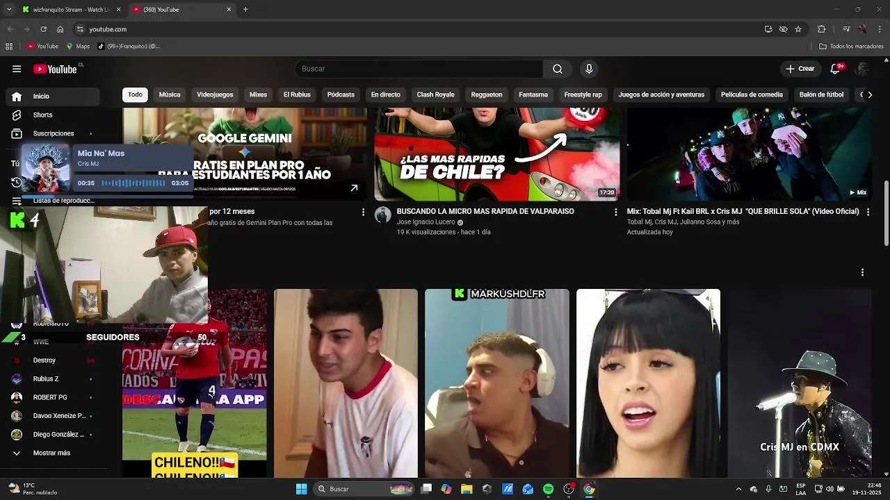Open the apps grid in bookmarks bar
890x500 pixels.
(9, 47)
